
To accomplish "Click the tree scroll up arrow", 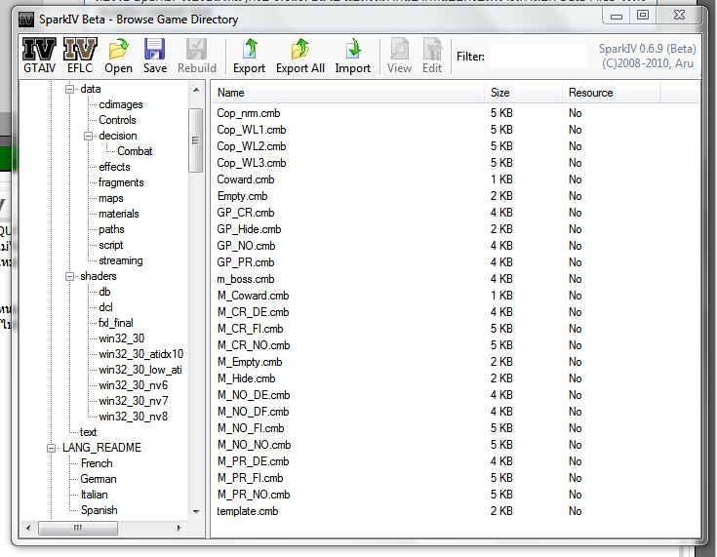I will 196,90.
